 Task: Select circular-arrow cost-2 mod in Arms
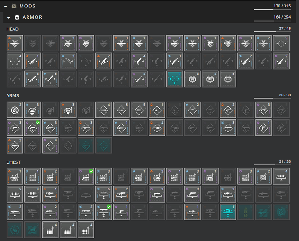click(x=14, y=110)
